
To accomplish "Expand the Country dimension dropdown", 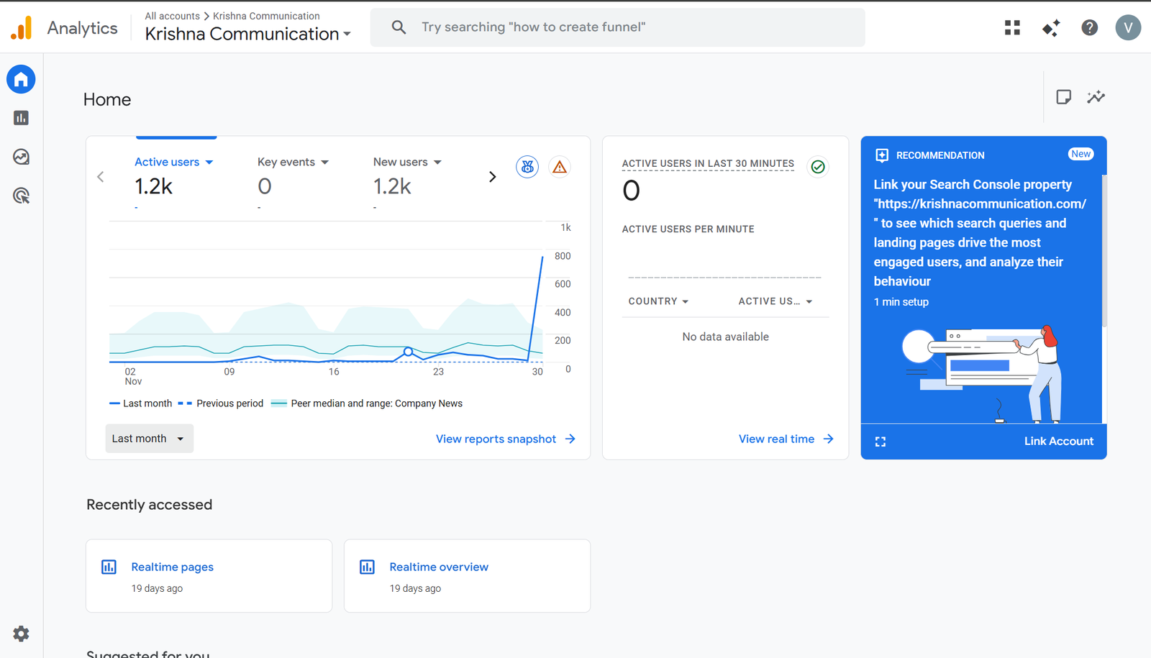I will tap(658, 301).
